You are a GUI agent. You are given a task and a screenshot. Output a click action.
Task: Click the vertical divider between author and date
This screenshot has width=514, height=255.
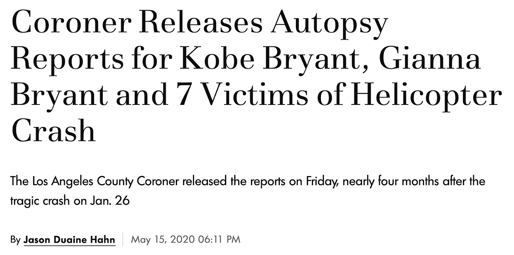pos(123,240)
